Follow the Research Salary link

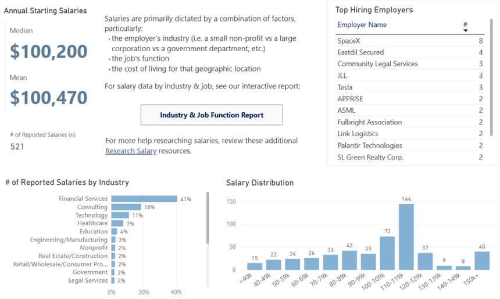[x=131, y=151]
